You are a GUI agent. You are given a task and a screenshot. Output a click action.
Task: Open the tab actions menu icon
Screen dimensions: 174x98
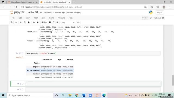coord(3,2)
